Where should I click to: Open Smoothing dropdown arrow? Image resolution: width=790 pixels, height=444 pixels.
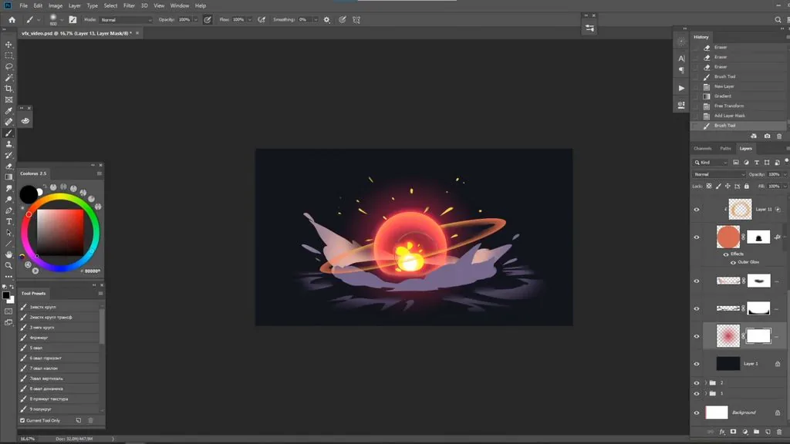click(316, 19)
